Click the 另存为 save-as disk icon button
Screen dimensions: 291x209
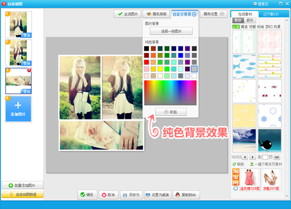pos(131,194)
